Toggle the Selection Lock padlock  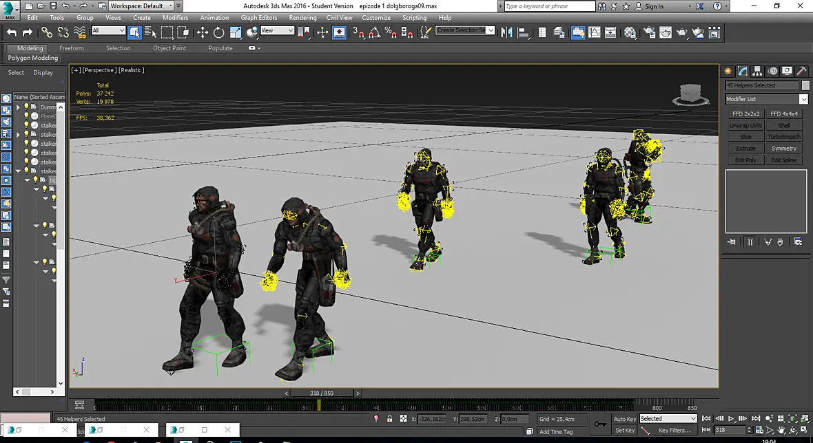click(390, 419)
